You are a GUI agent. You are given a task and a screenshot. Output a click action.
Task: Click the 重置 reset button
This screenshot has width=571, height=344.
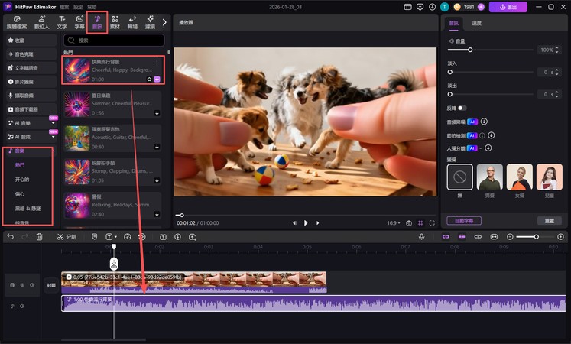pos(549,220)
